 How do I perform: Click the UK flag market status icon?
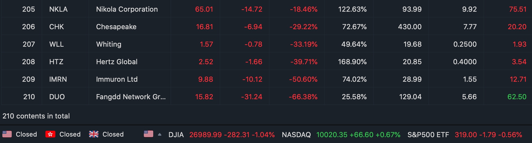click(x=94, y=134)
